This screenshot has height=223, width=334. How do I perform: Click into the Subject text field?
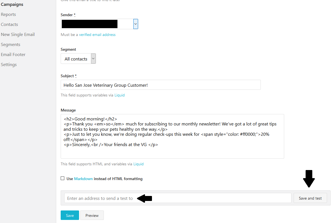(x=161, y=85)
